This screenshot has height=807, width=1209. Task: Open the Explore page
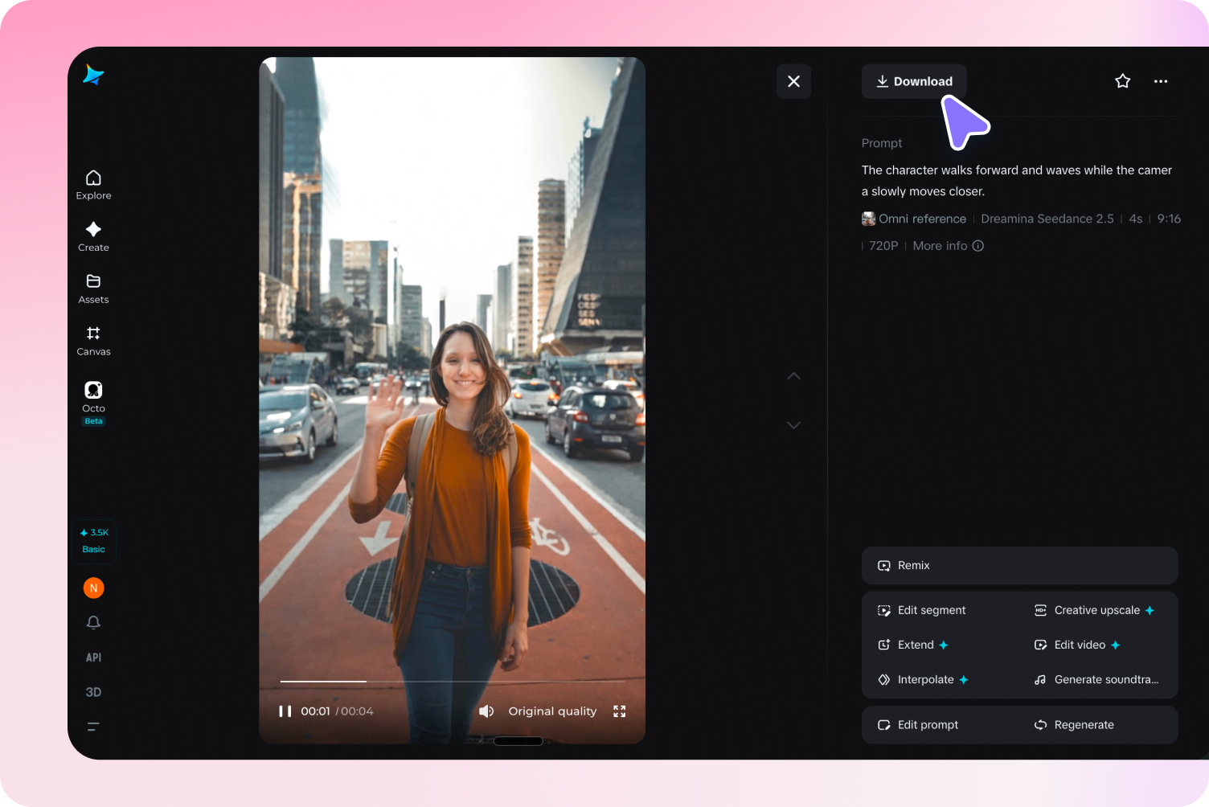click(x=93, y=185)
